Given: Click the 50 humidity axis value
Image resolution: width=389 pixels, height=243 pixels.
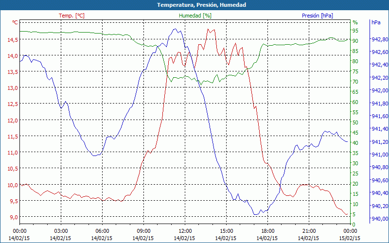Looking at the screenshot, I should tap(355, 122).
